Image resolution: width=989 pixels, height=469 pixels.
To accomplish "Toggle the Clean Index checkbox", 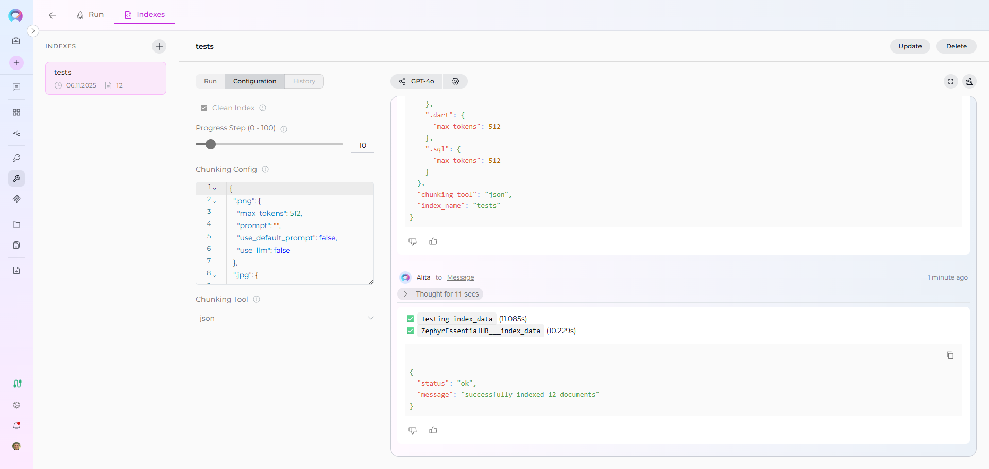I will [204, 108].
